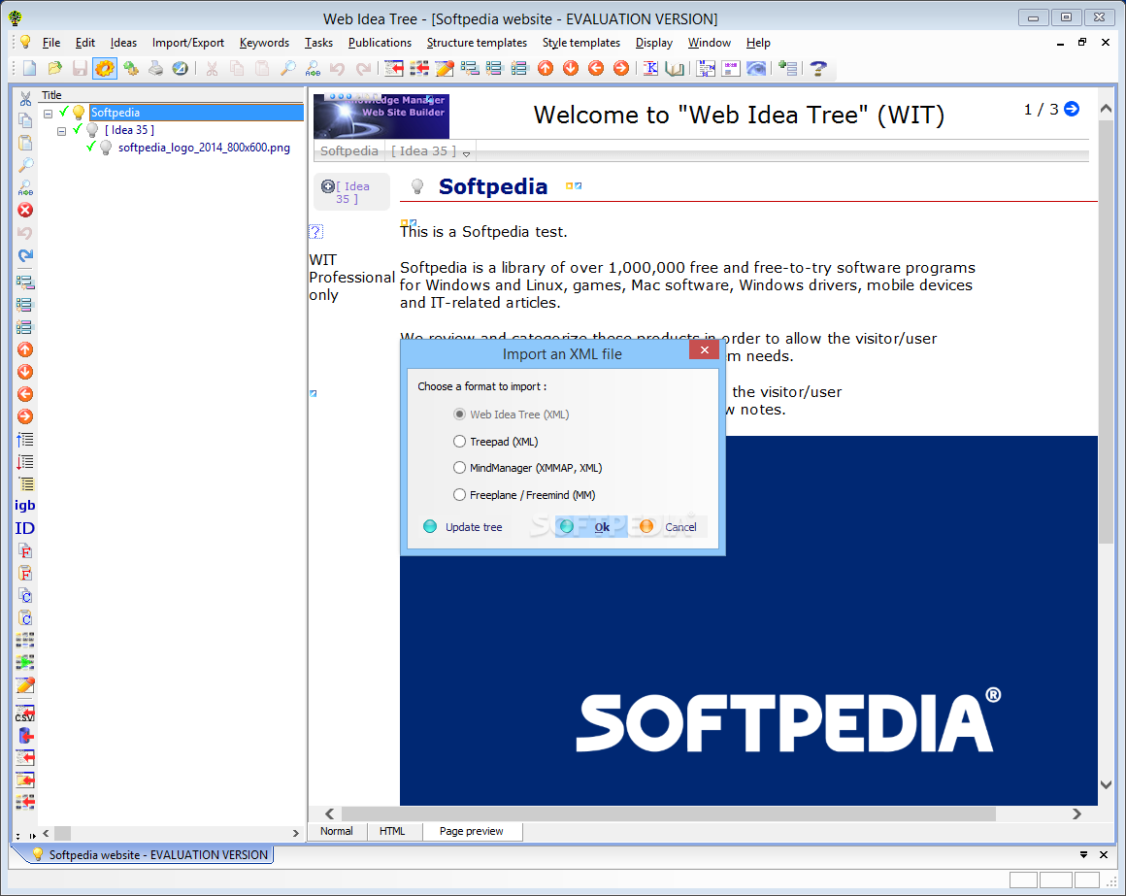Click the copy format F icon in sidebar
Image resolution: width=1126 pixels, height=896 pixels.
pyautogui.click(x=25, y=550)
